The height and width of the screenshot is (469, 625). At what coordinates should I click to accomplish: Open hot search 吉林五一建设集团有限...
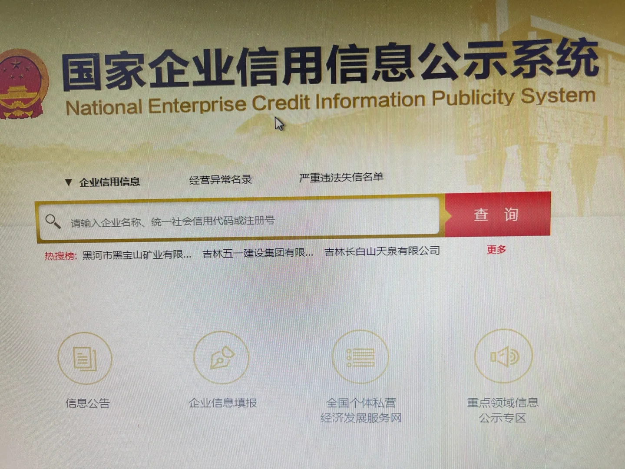[258, 253]
